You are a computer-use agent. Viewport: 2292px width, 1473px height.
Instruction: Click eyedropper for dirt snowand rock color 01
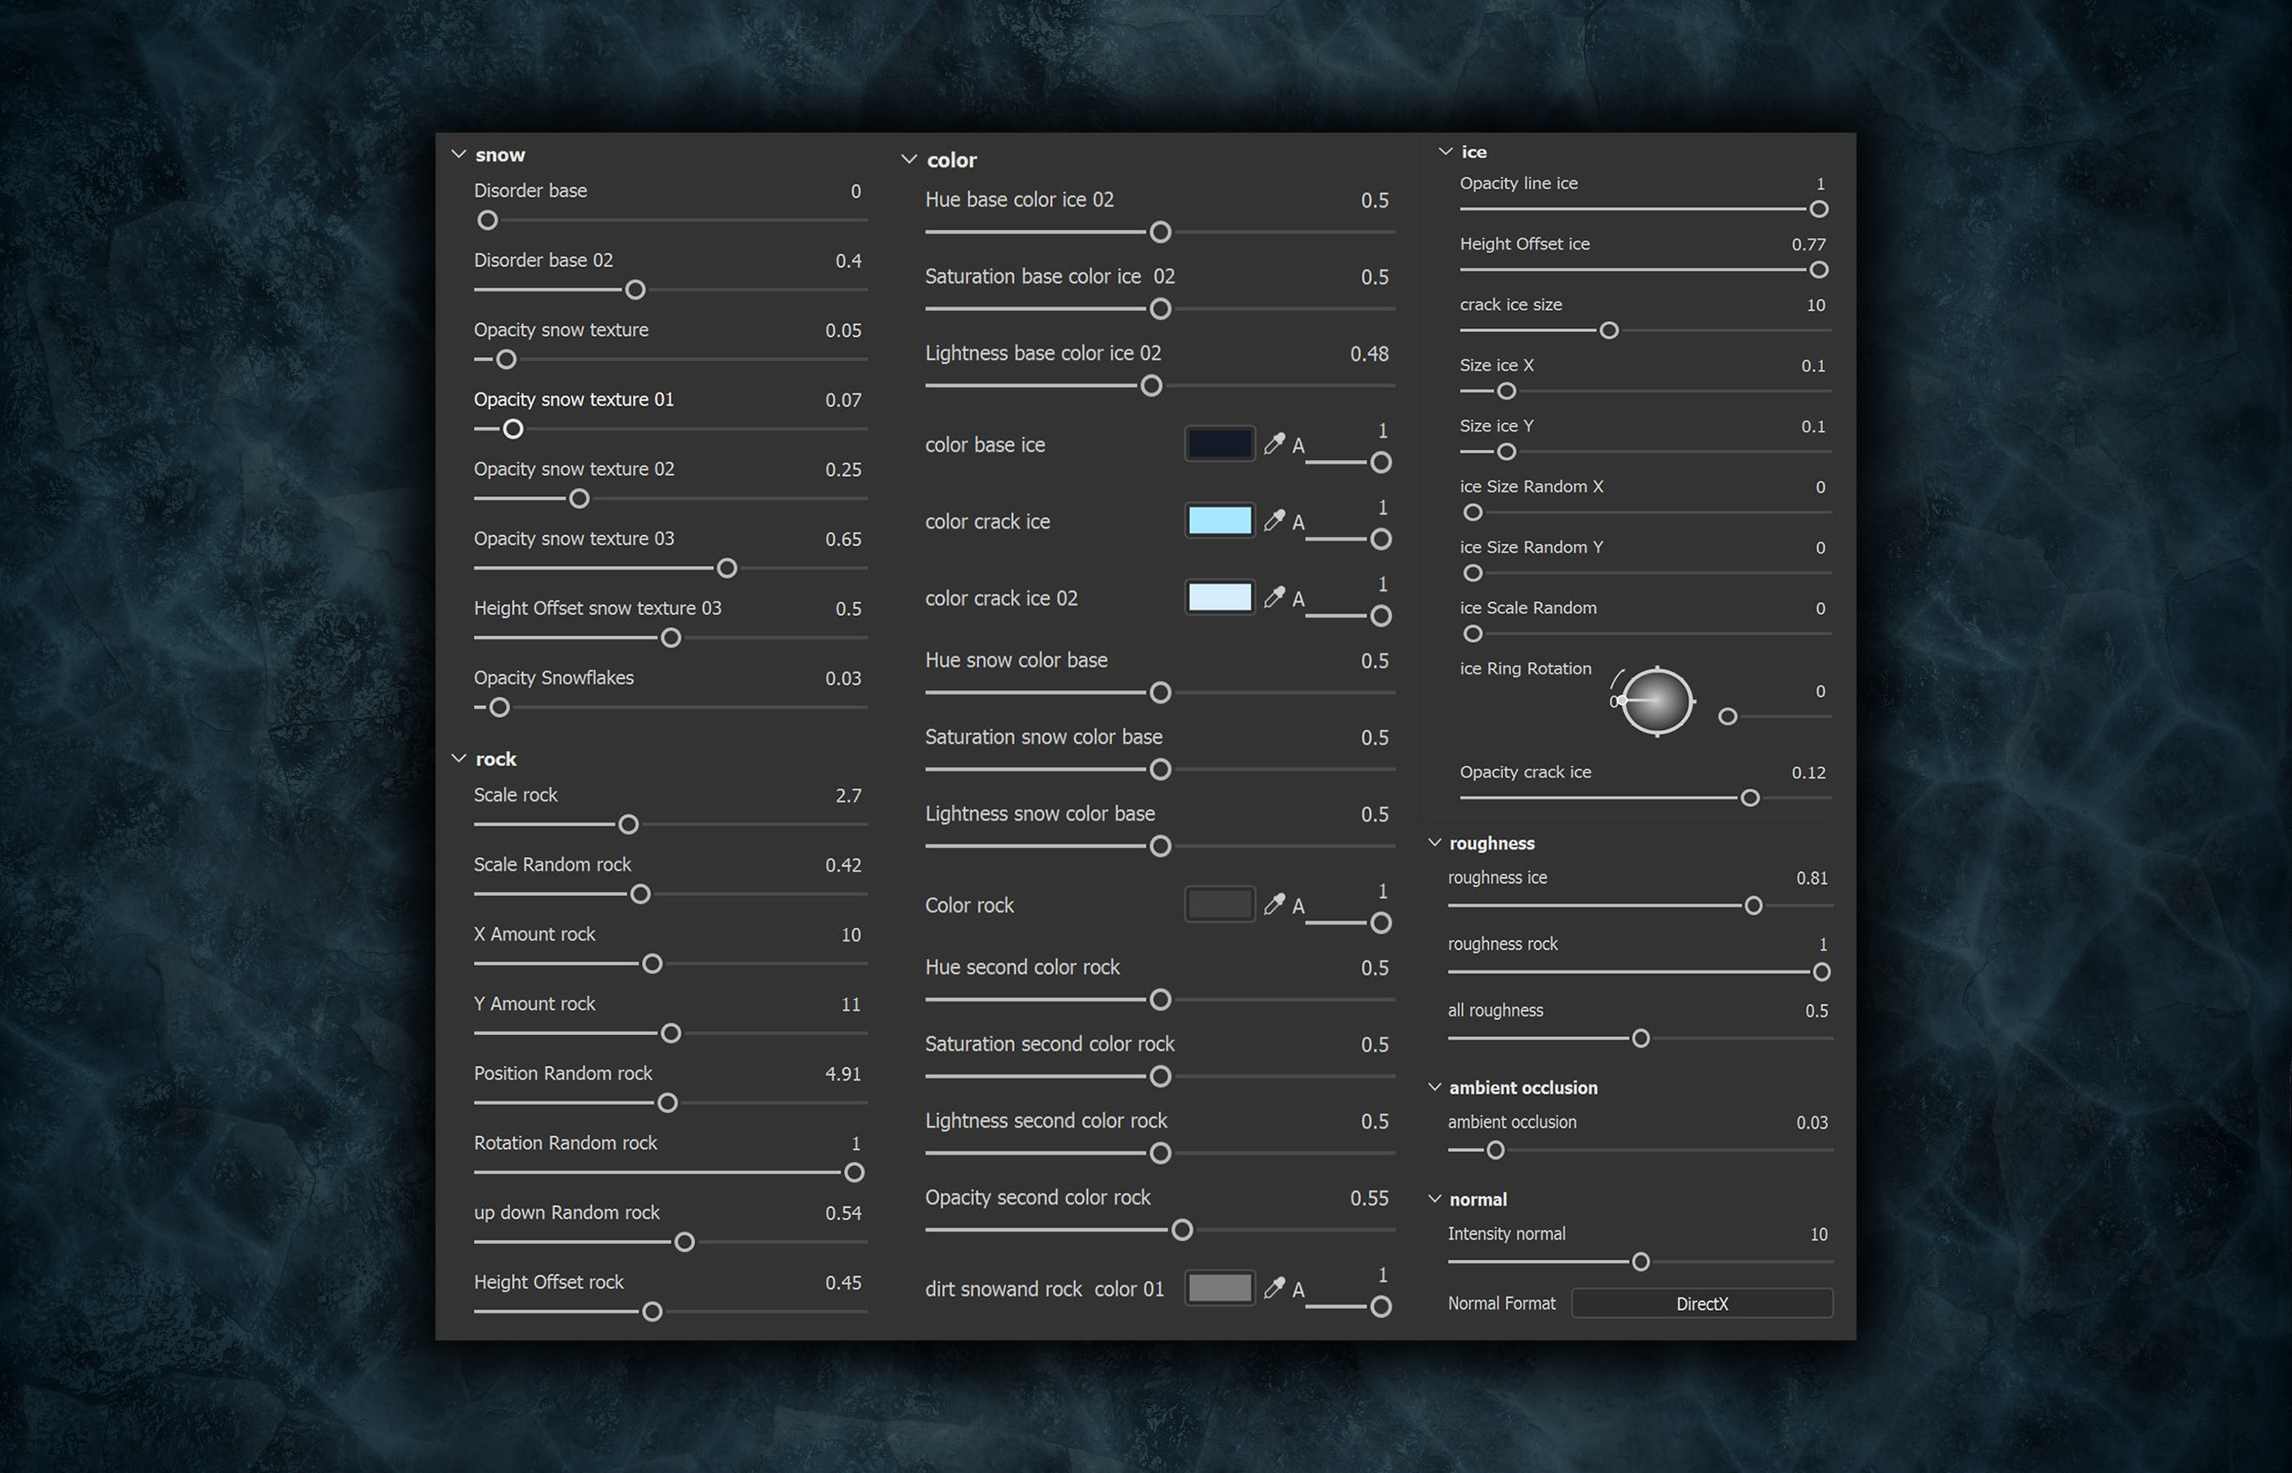coord(1273,1287)
